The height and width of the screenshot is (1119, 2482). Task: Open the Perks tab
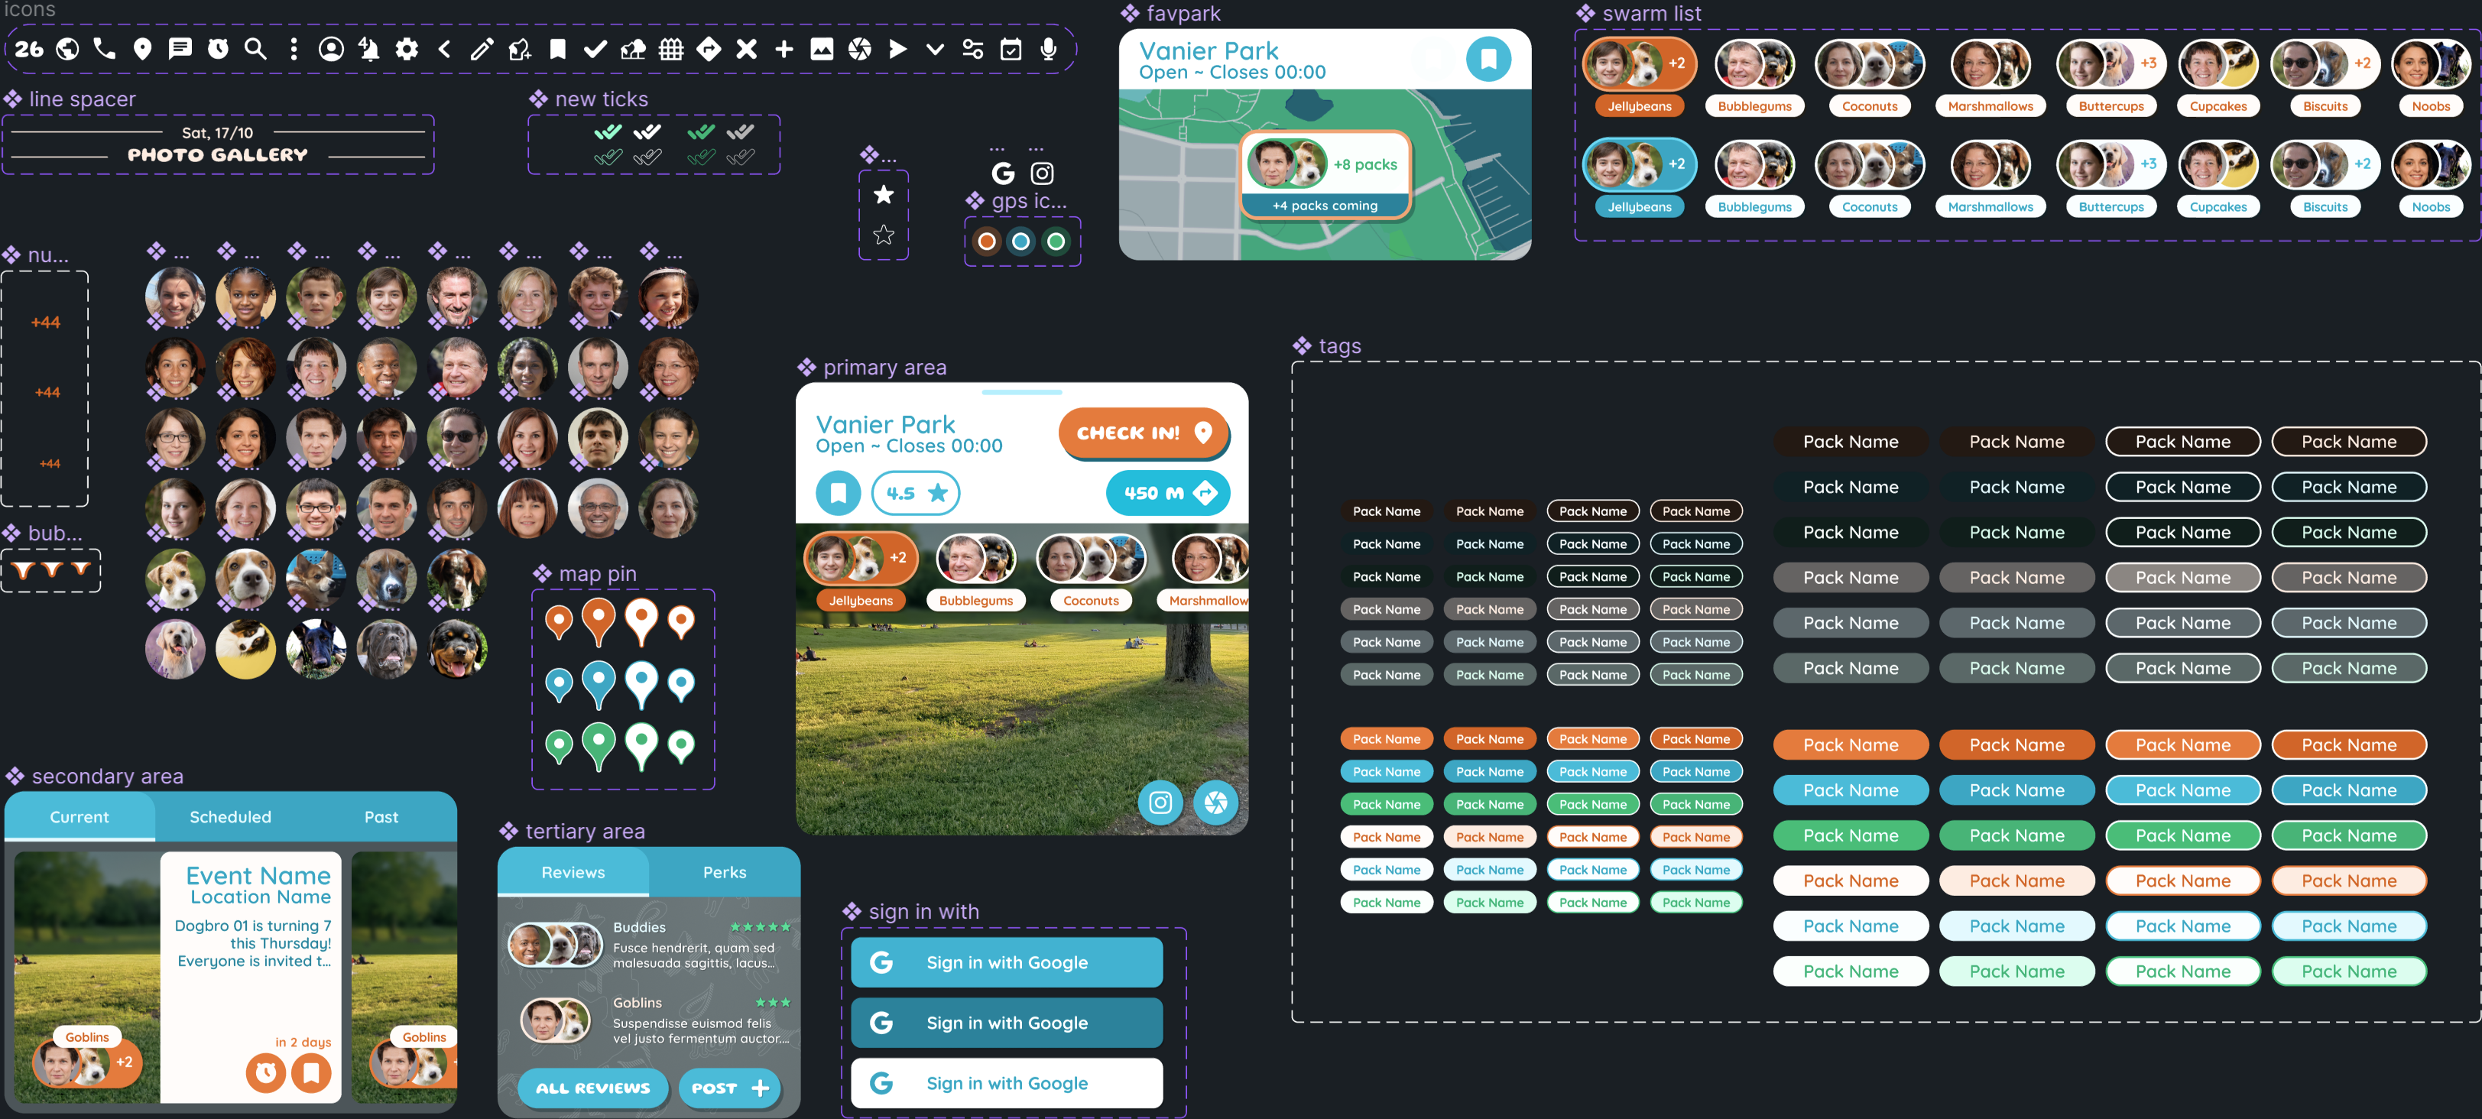tap(724, 872)
